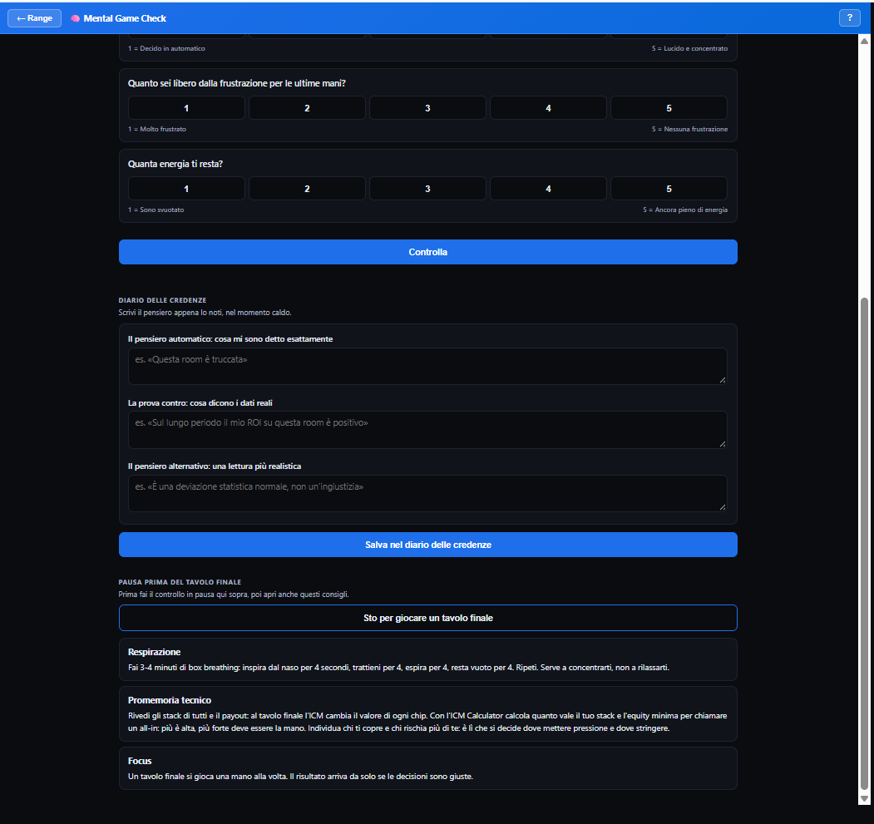Screen dimensions: 874x824
Task: Rate frustration freedom as 2
Action: (x=307, y=108)
